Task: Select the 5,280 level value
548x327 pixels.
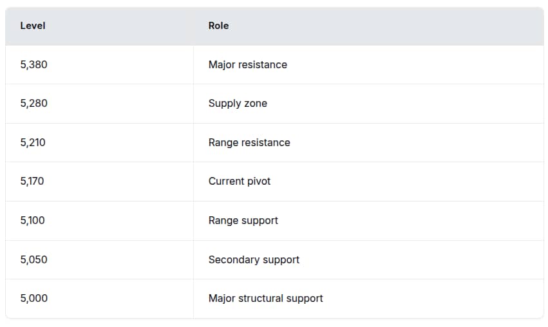Action: pos(33,103)
